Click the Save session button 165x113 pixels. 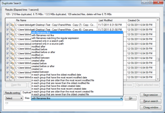(151, 95)
